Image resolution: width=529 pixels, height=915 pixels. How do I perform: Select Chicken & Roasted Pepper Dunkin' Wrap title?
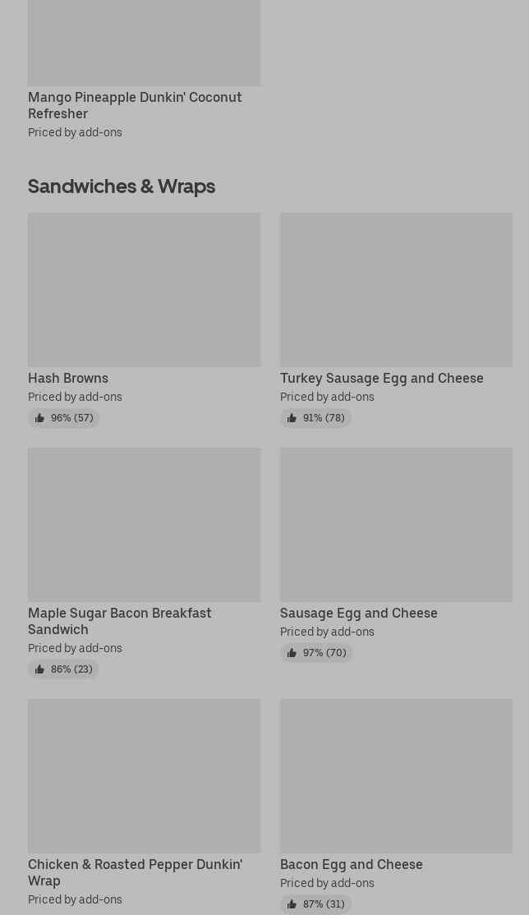[x=136, y=872]
